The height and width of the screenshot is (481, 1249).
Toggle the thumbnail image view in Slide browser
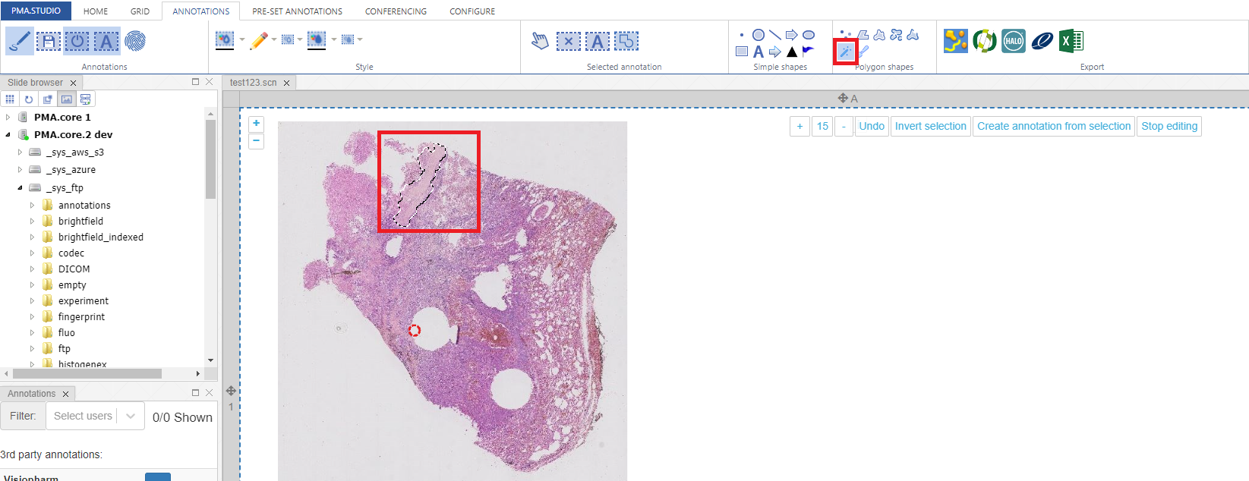(x=67, y=99)
